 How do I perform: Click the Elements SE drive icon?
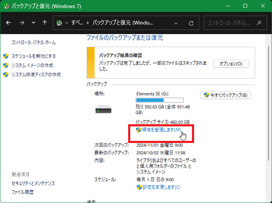tap(103, 110)
